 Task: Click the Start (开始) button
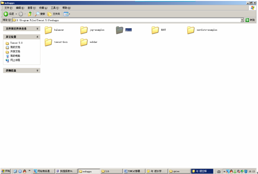6,171
